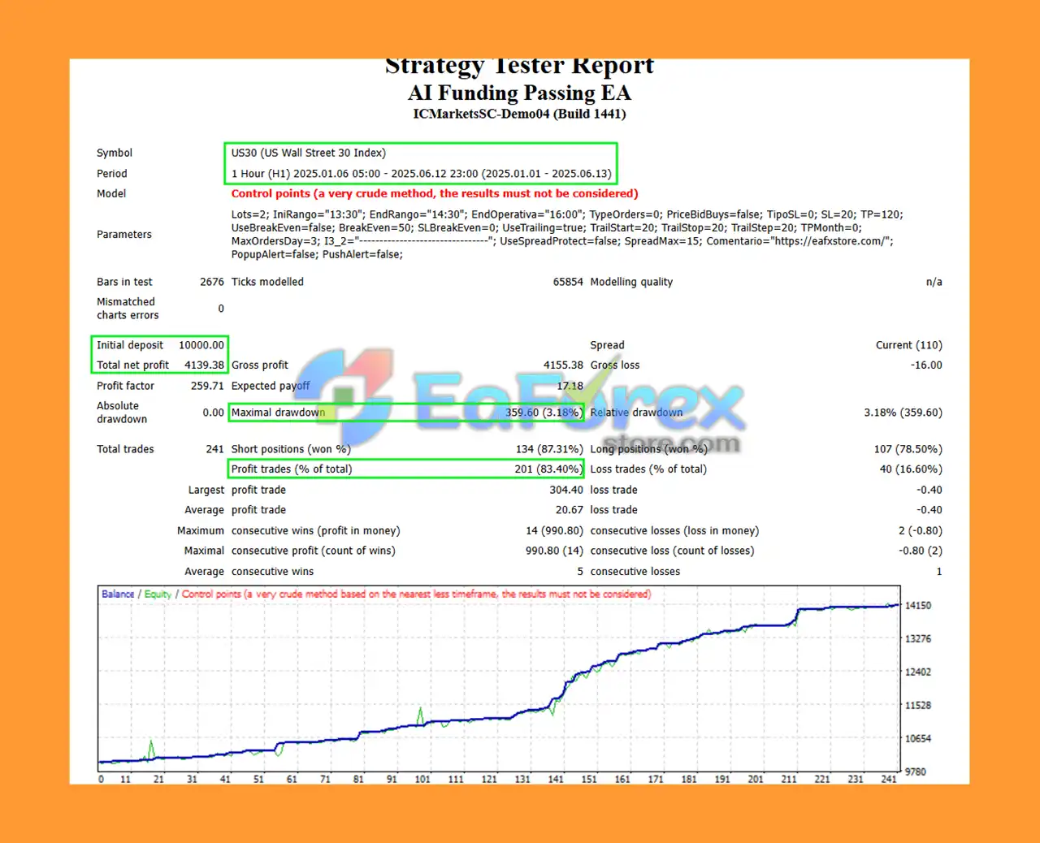The image size is (1040, 843).
Task: Click the 'Profit factor' label
Action: click(125, 386)
